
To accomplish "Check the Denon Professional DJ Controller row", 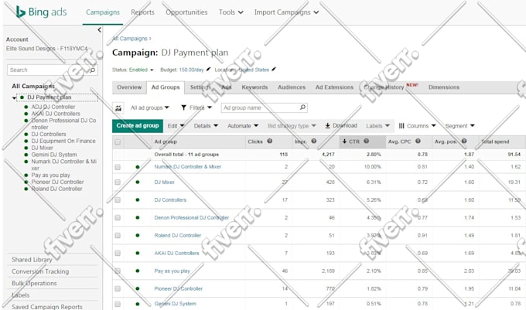I will tap(118, 218).
